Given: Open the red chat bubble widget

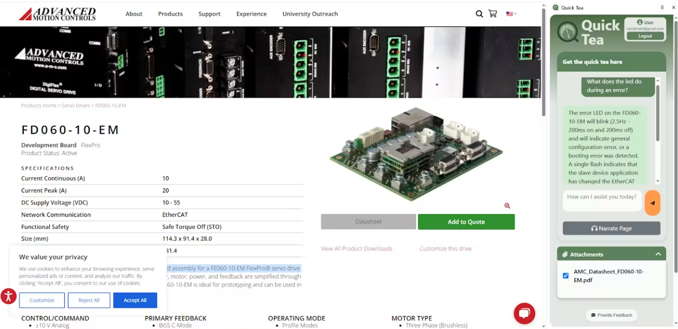Looking at the screenshot, I should tap(524, 313).
